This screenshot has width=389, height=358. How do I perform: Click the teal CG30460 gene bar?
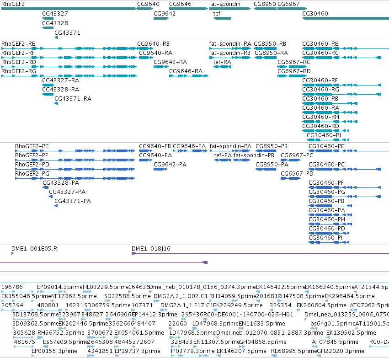click(x=346, y=18)
